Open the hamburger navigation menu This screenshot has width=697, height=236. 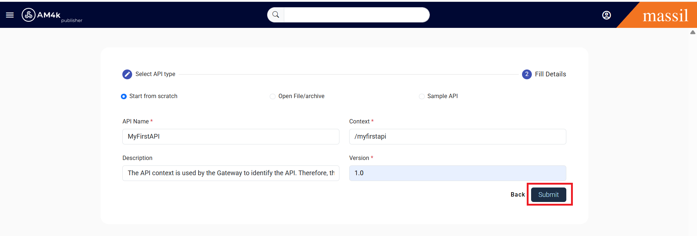click(x=10, y=15)
